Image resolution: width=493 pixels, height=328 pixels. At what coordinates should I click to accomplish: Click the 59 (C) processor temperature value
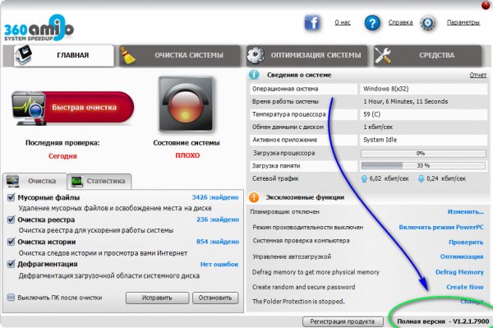pos(372,114)
